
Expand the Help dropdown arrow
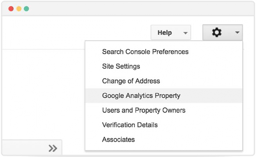point(185,33)
